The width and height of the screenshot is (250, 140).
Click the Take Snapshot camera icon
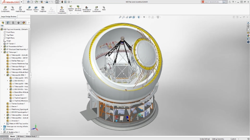[x=43, y=9]
